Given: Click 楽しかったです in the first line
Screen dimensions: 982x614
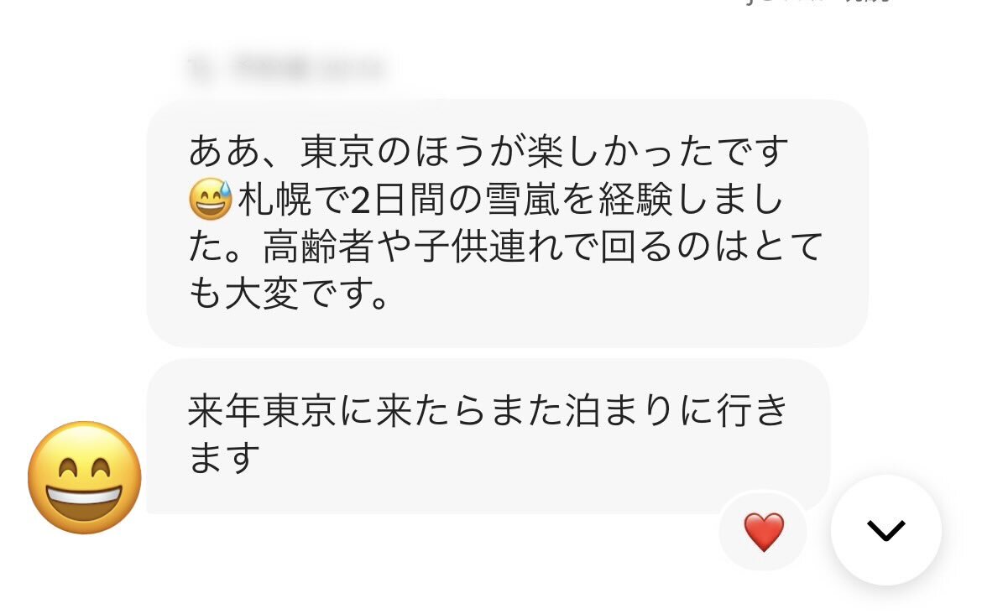Looking at the screenshot, I should tap(657, 152).
